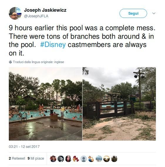Open the last liker avatar in row
The width and height of the screenshot is (165, 167).
tap(114, 159)
